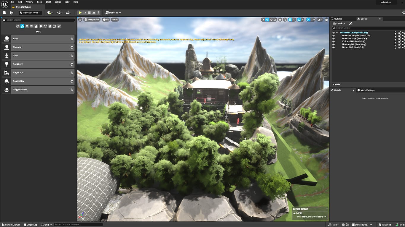Click the Eject button in play toolbar
The width and height of the screenshot is (405, 227).
tap(94, 13)
